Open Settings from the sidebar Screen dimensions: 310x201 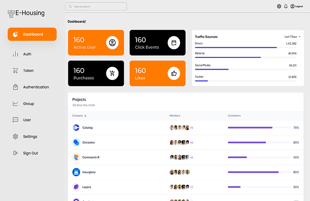(x=30, y=137)
